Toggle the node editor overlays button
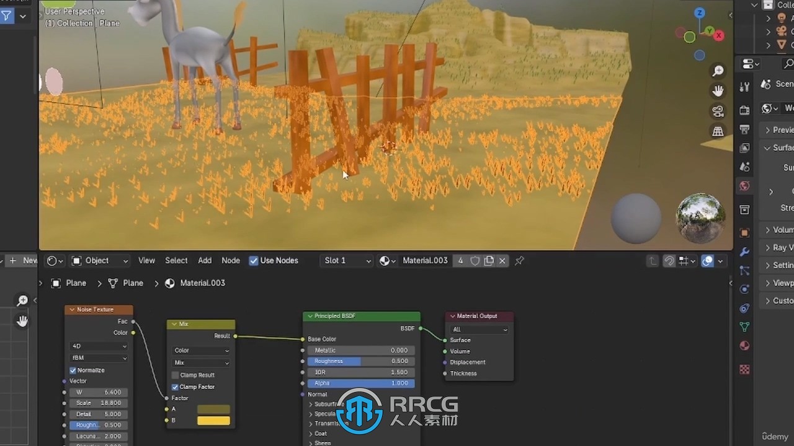Image resolution: width=794 pixels, height=446 pixels. click(x=707, y=261)
